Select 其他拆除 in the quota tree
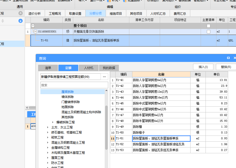Image resolution: width=236 pixels, height=168 pixels. pyautogui.click(x=68, y=117)
